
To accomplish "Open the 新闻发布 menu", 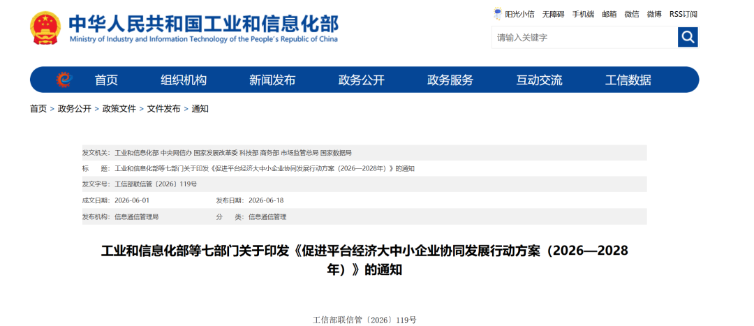I will 272,80.
